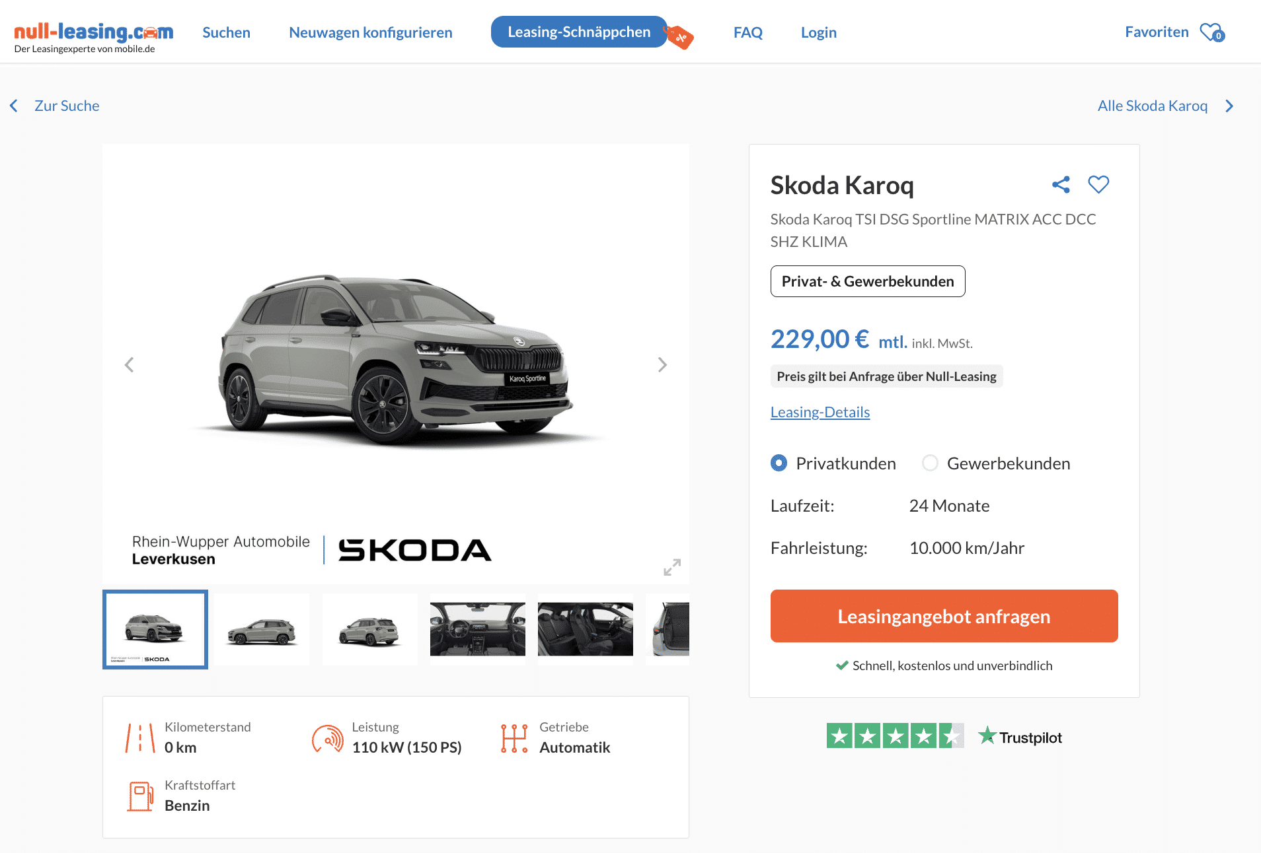Select seats interior thumbnail
This screenshot has width=1261, height=853.
point(586,629)
